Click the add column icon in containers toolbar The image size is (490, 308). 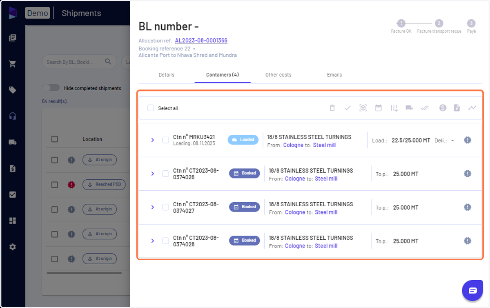tap(394, 108)
